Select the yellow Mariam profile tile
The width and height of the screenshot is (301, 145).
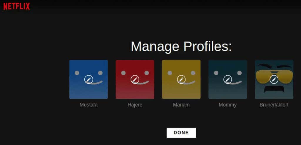181,79
